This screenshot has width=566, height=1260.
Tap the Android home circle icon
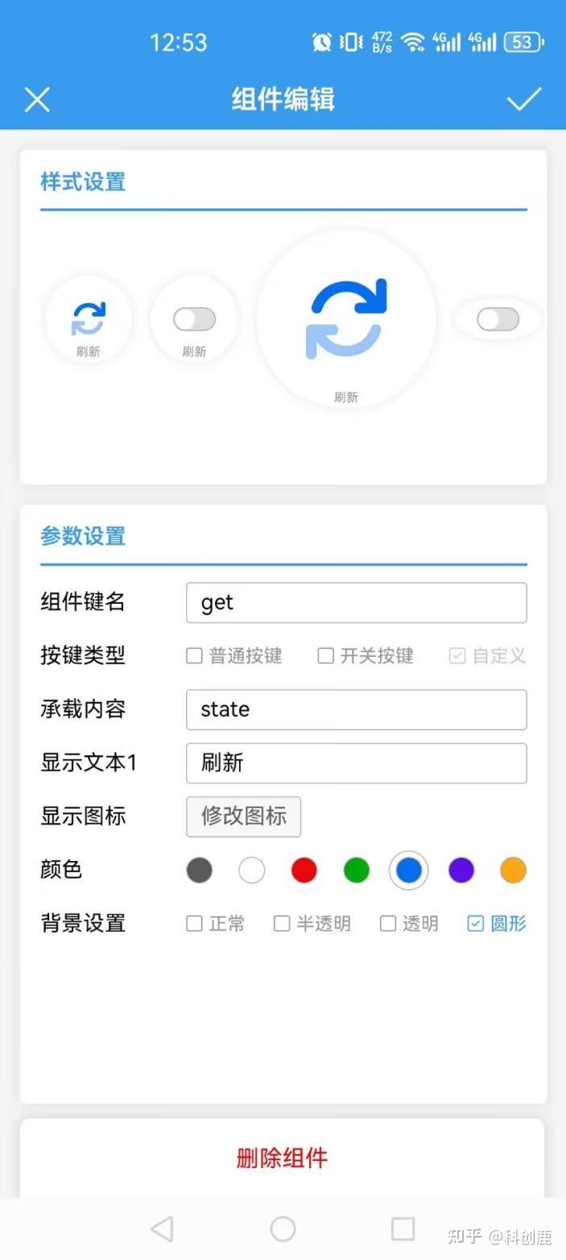point(283,1229)
